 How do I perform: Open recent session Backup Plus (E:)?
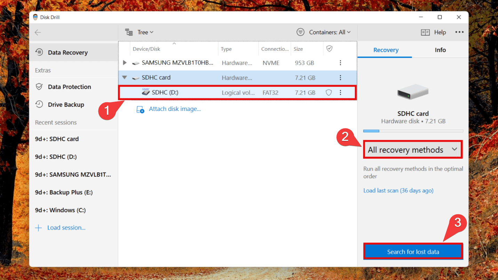(x=64, y=192)
